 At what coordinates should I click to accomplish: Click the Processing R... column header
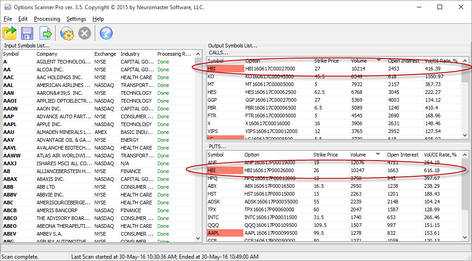175,54
